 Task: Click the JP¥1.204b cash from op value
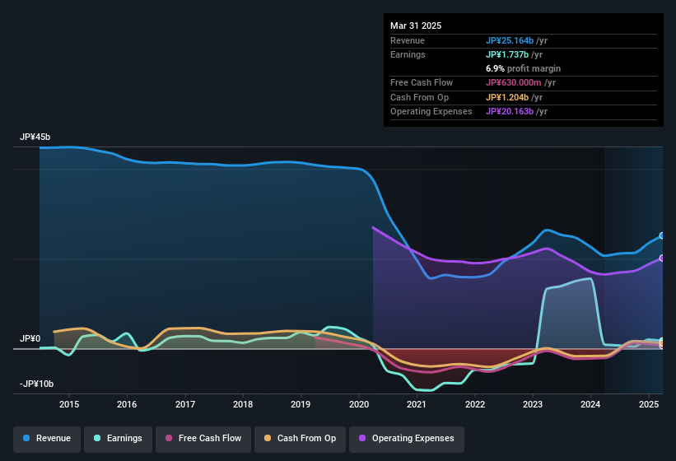pyautogui.click(x=507, y=97)
